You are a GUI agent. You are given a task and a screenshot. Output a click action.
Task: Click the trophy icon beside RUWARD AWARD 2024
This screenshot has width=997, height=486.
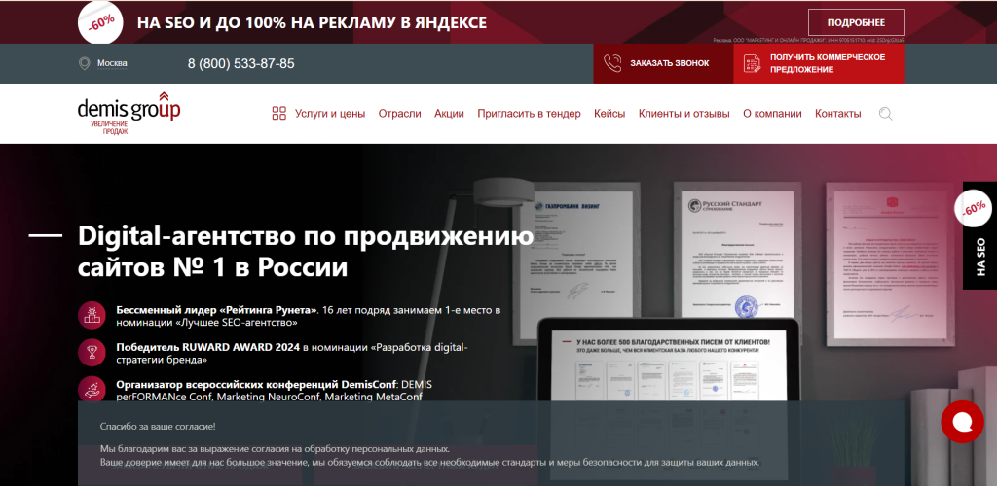(92, 353)
